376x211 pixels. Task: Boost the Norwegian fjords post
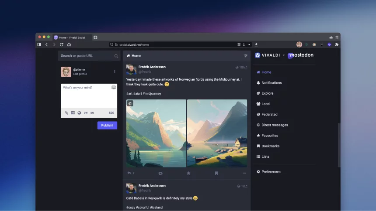pos(160,173)
